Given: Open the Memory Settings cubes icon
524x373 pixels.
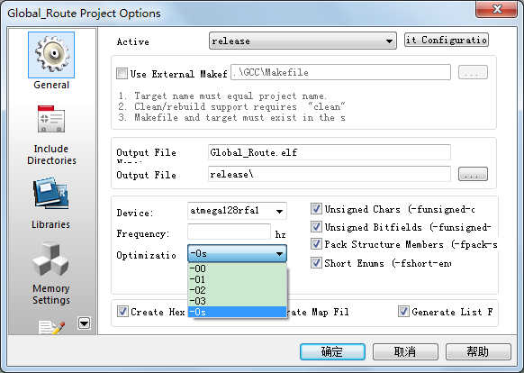Looking at the screenshot, I should [x=50, y=259].
